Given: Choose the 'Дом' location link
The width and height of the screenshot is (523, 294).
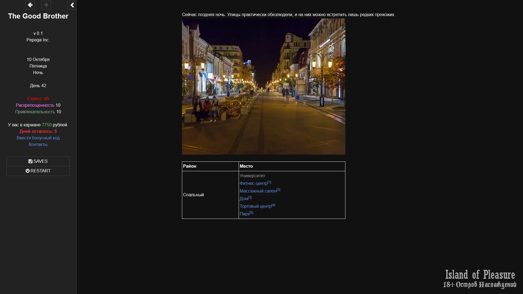Looking at the screenshot, I should tap(244, 199).
